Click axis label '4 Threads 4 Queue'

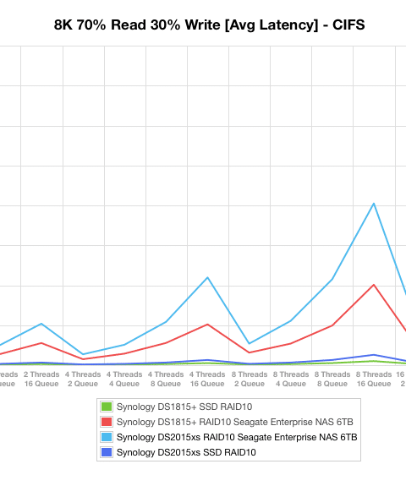click(124, 379)
